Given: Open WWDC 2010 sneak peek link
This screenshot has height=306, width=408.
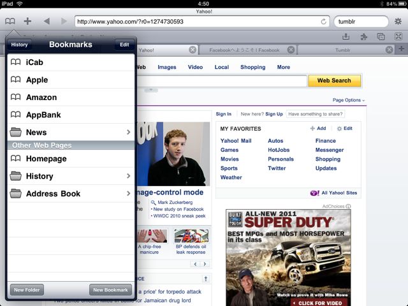Looking at the screenshot, I should pyautogui.click(x=179, y=216).
